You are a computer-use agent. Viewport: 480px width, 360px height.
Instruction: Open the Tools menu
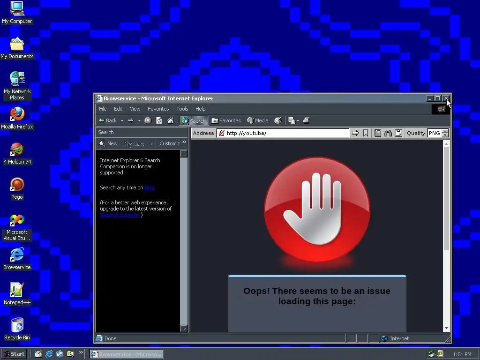tap(182, 109)
